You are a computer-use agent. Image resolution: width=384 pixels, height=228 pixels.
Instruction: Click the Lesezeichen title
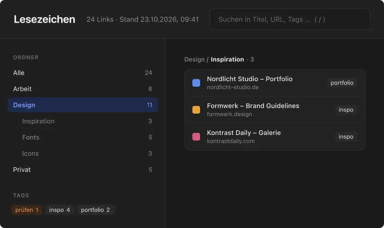(44, 19)
